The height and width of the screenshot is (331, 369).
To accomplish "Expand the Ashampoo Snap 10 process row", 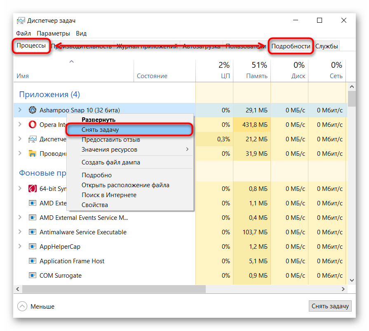I will point(20,110).
